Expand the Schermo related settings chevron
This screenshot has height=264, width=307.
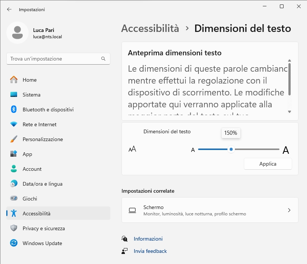(289, 210)
